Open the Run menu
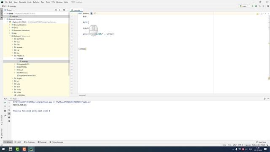This screenshot has height=152, width=270. pyautogui.click(x=43, y=2)
